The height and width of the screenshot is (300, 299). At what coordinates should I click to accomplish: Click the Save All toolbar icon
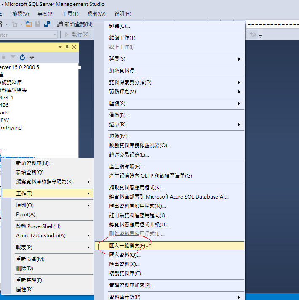click(x=47, y=24)
